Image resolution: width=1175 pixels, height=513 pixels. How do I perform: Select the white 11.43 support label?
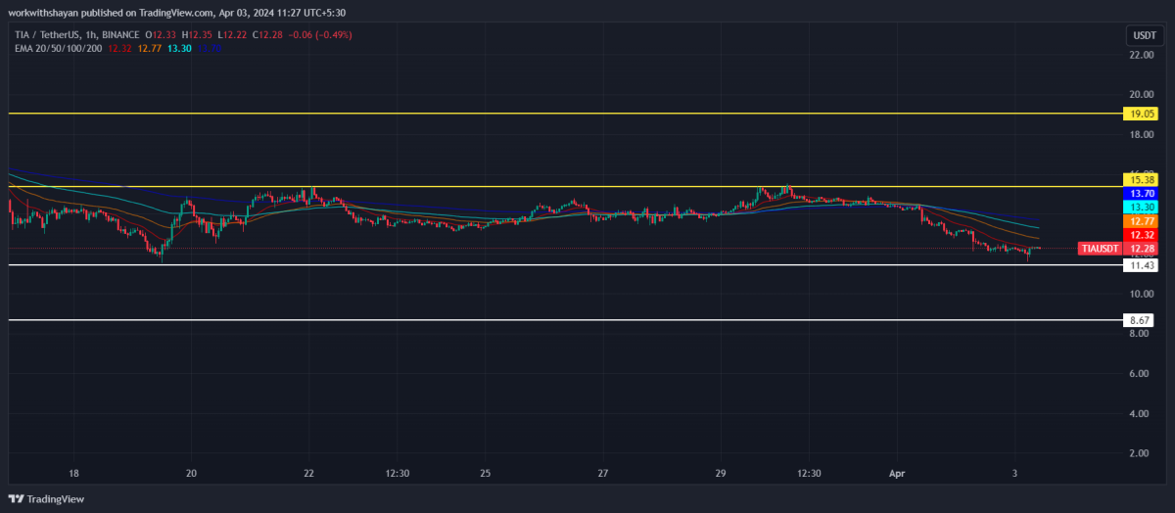[x=1142, y=265]
